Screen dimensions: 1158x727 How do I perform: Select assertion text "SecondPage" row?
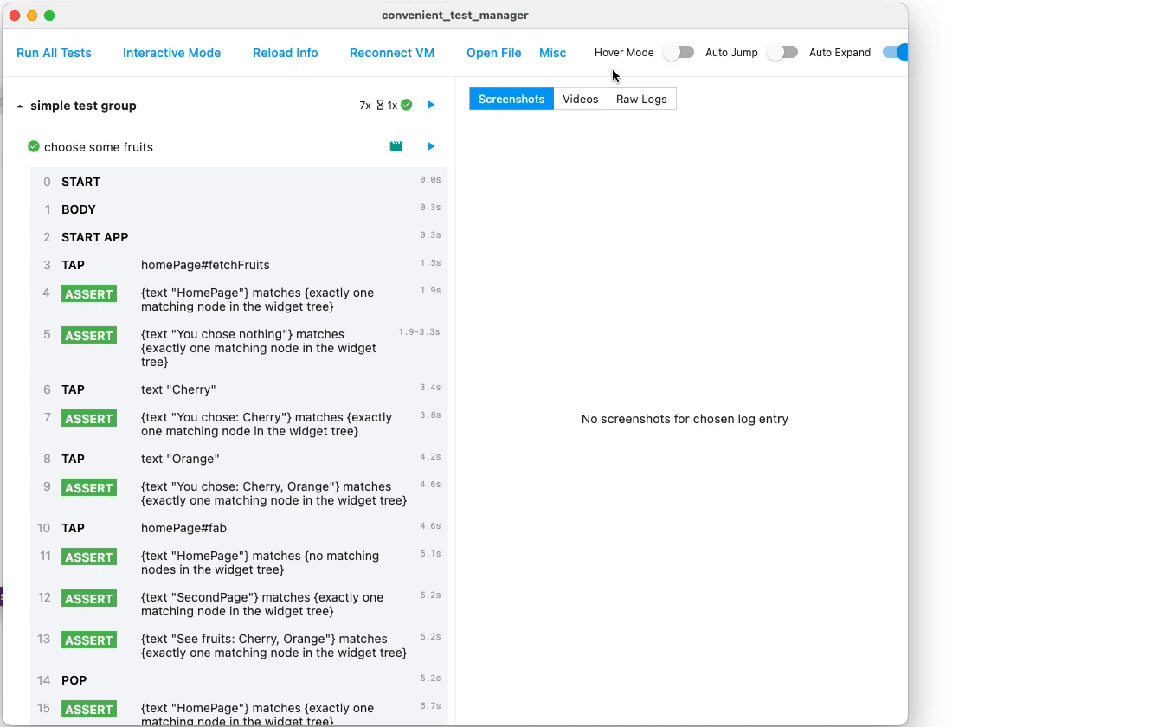coord(239,604)
